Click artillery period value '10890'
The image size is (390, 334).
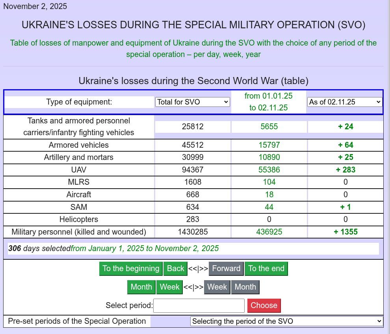pos(269,157)
